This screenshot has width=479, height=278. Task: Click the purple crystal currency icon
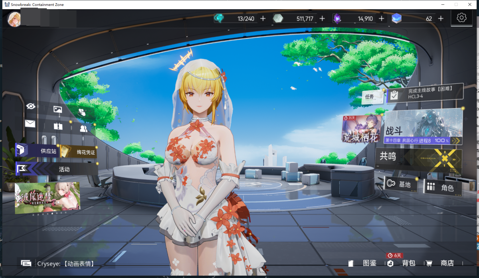[x=338, y=18]
